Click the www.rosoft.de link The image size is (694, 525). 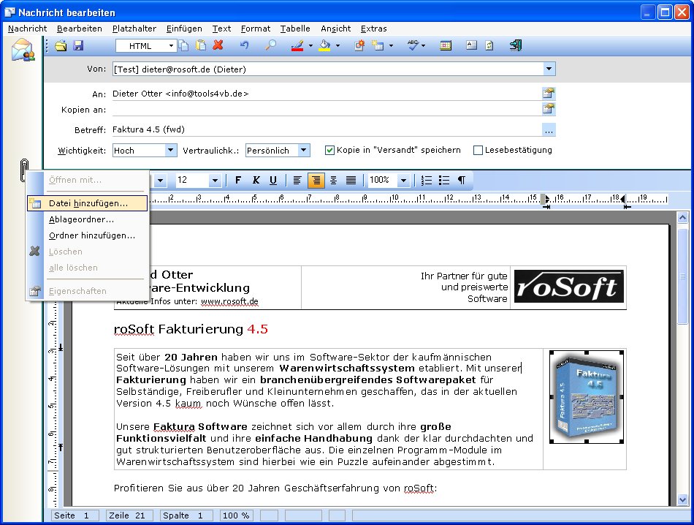pyautogui.click(x=229, y=301)
